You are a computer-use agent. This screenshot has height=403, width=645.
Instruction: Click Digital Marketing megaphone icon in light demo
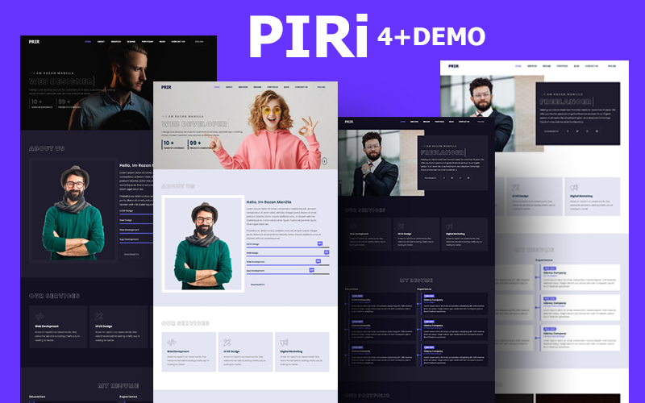(x=281, y=342)
